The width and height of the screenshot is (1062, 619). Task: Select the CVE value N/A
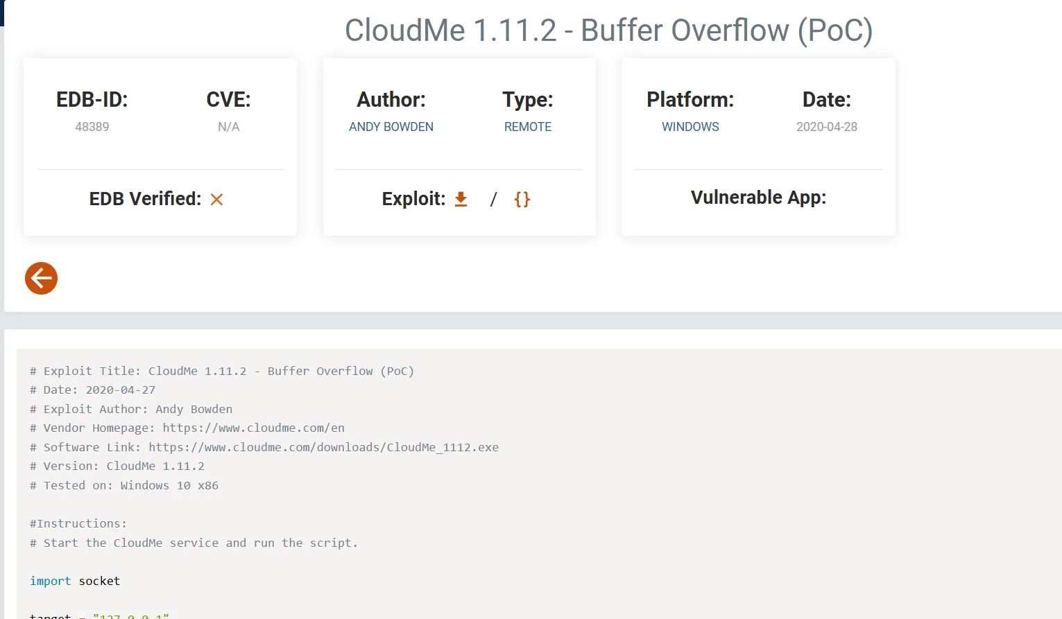(x=229, y=127)
